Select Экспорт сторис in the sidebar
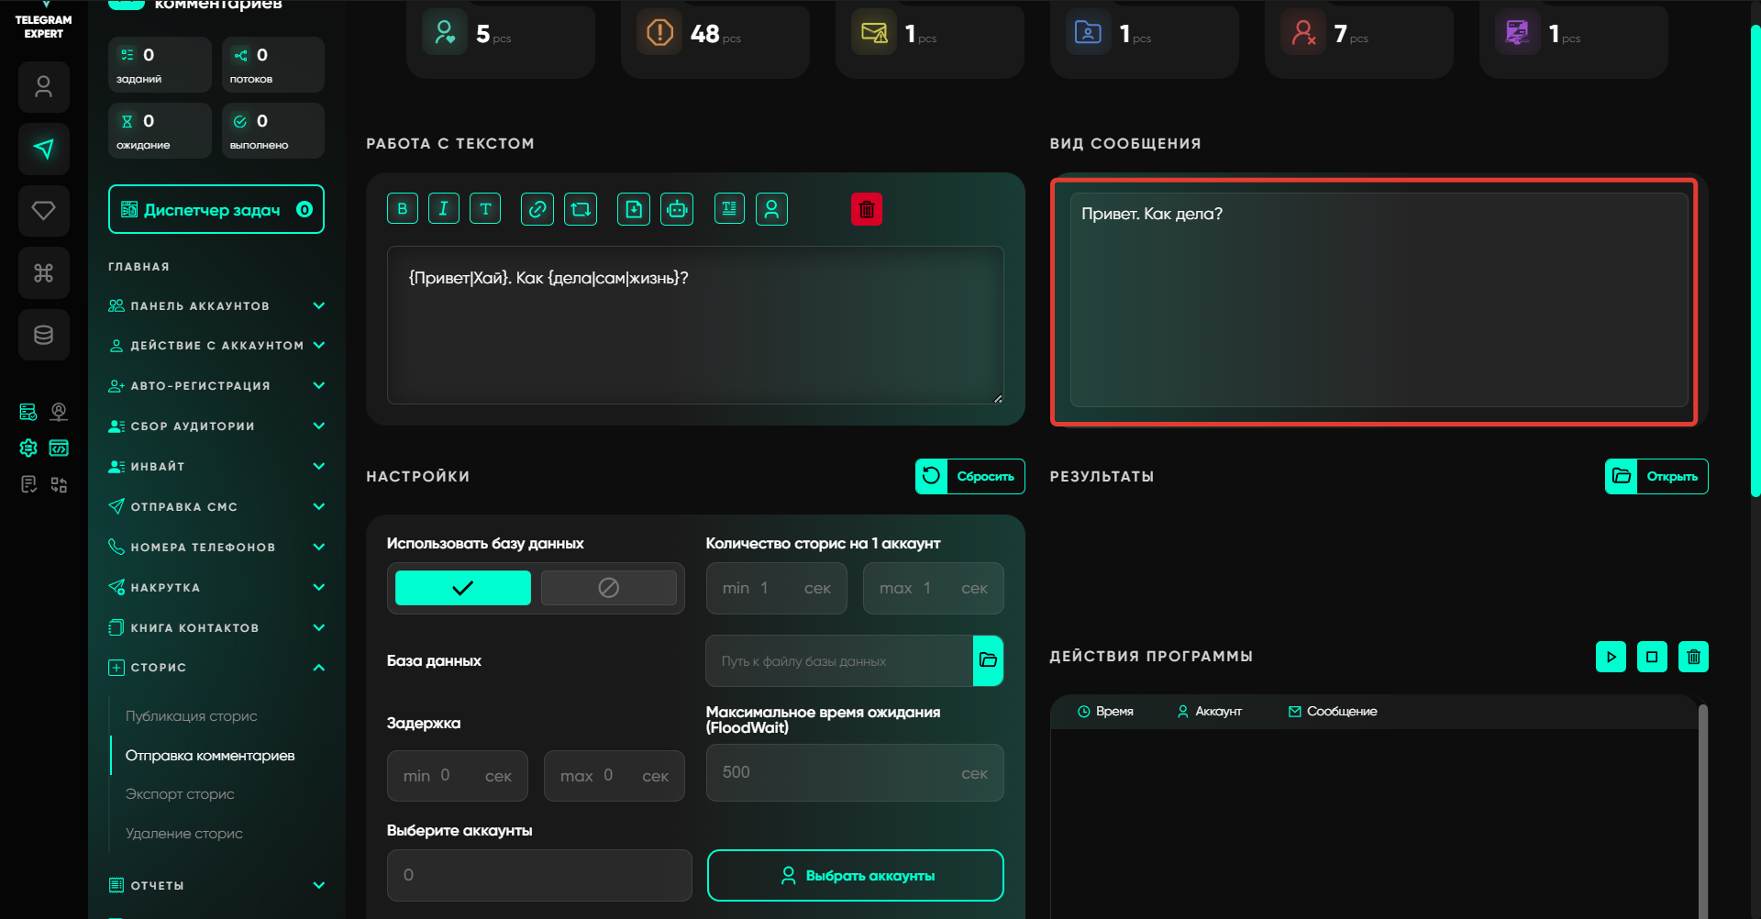 tap(180, 794)
